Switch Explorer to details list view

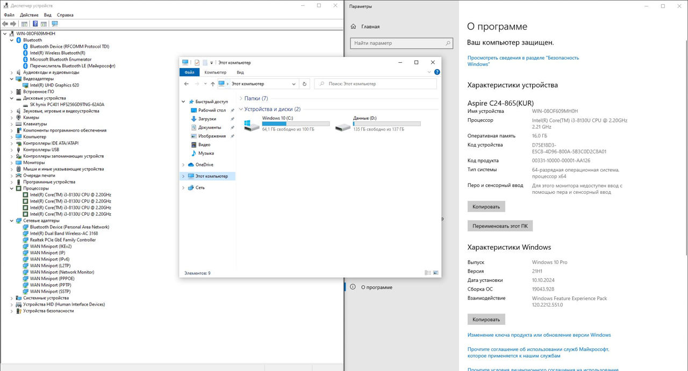click(428, 273)
